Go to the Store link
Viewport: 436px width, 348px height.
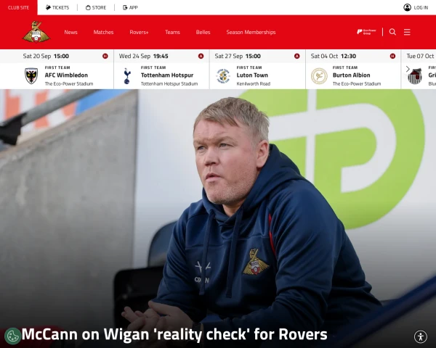96,7
